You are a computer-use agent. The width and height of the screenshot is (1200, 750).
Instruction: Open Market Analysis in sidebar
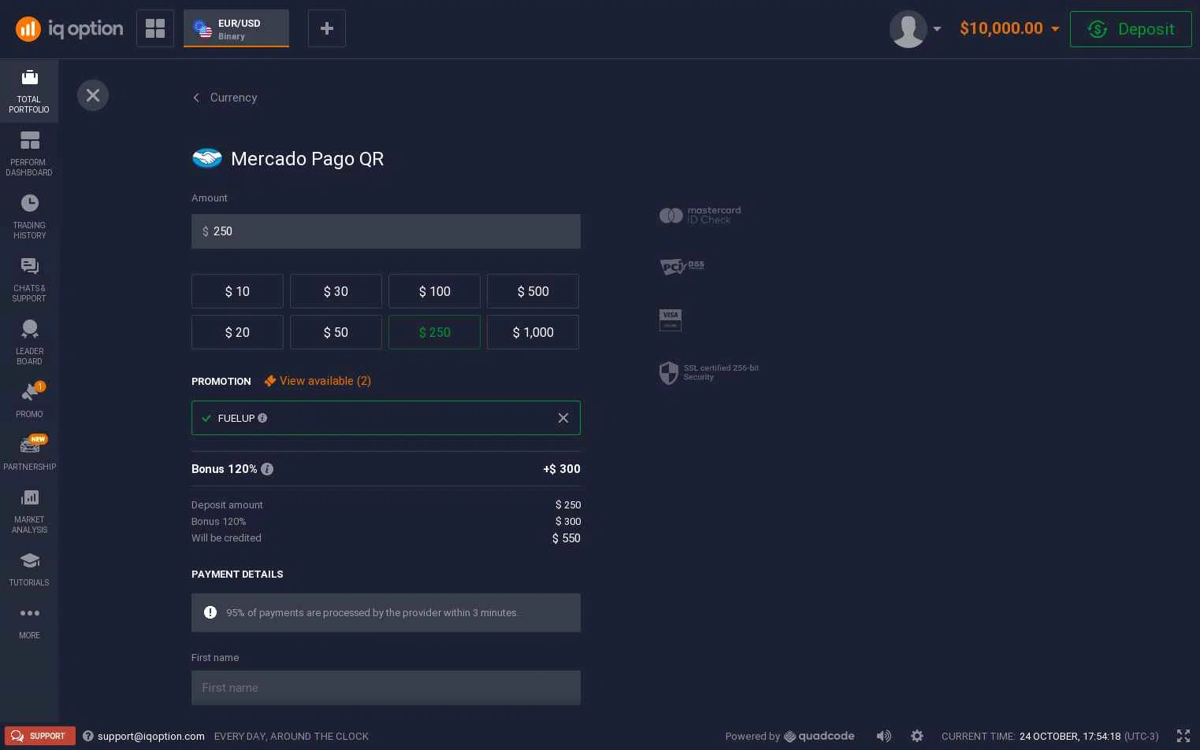(x=29, y=512)
